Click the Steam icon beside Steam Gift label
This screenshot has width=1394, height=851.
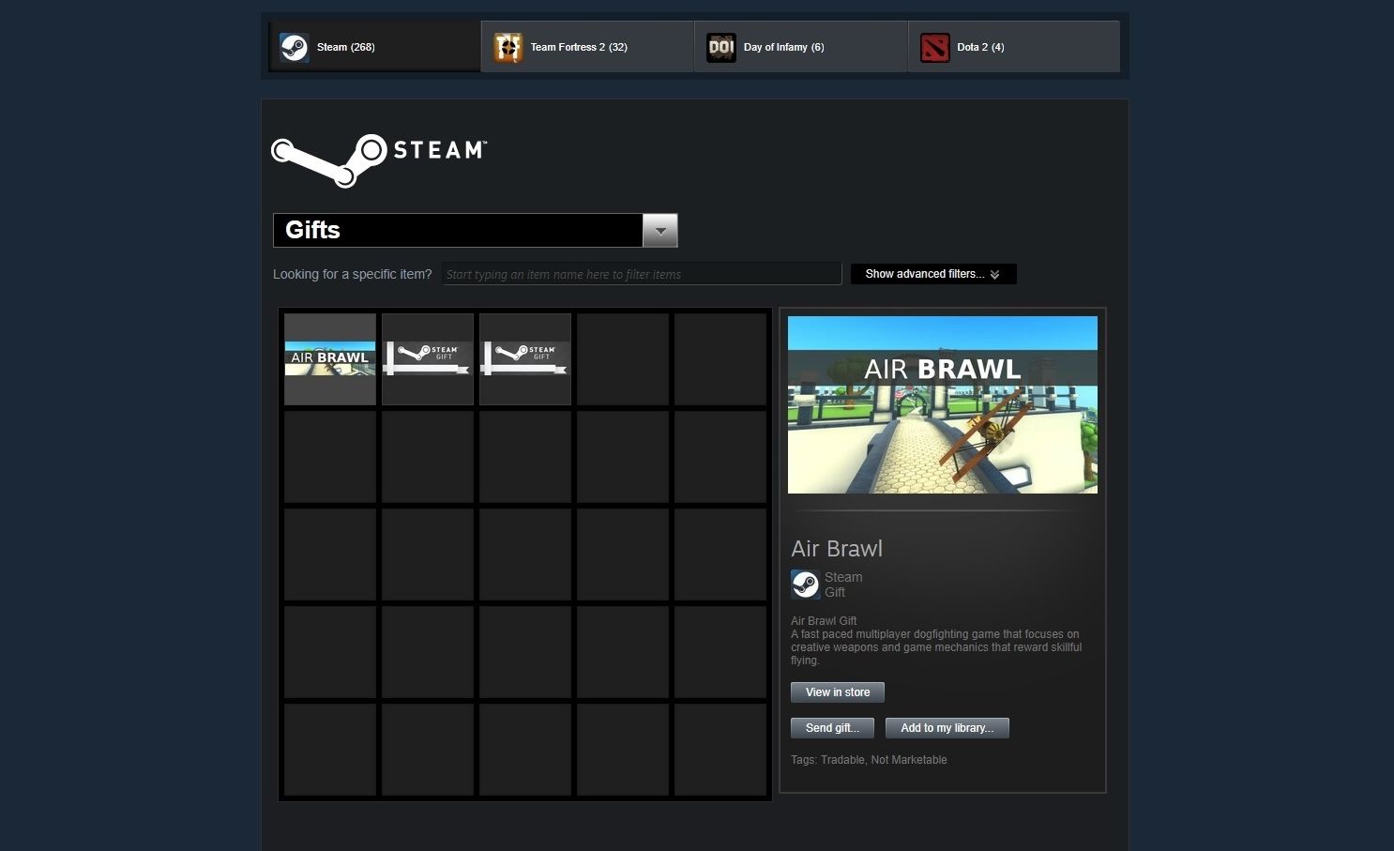pos(806,585)
